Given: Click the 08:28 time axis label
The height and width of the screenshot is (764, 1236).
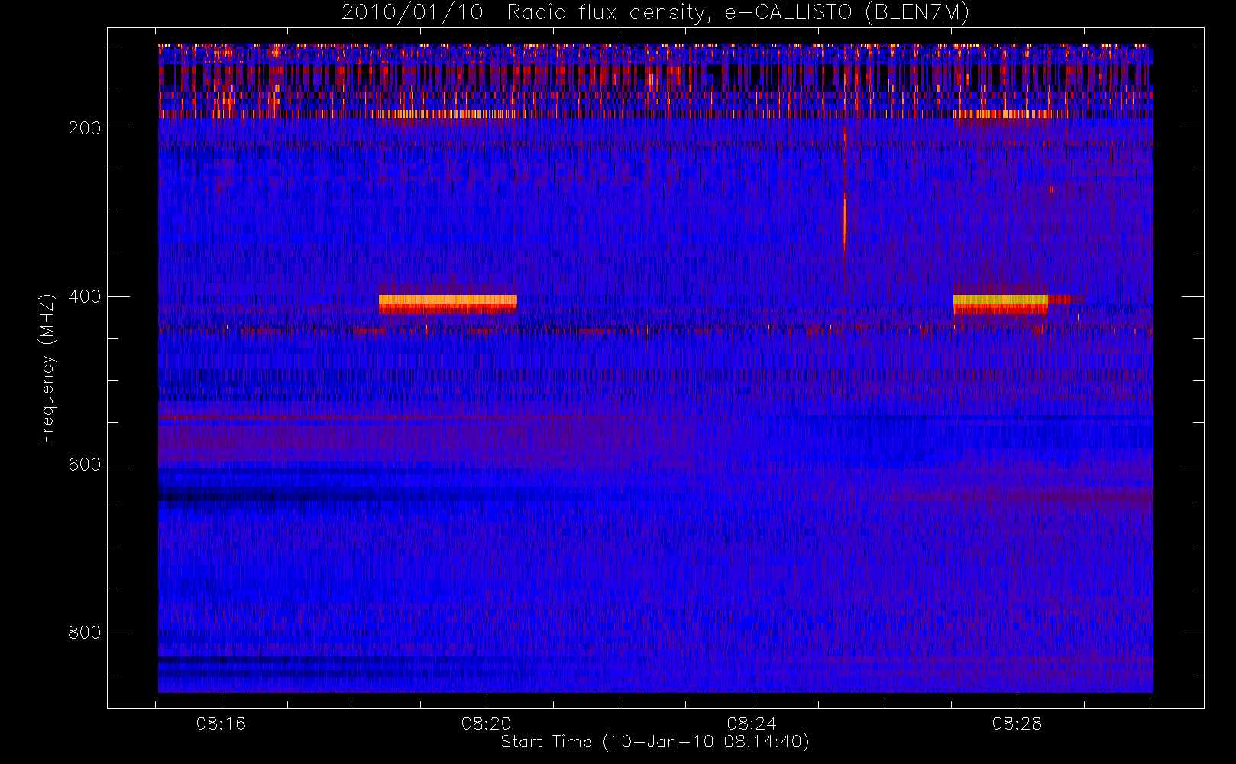Looking at the screenshot, I should 1018,724.
